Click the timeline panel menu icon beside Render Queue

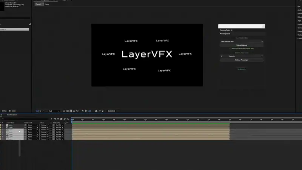(x=1, y=115)
